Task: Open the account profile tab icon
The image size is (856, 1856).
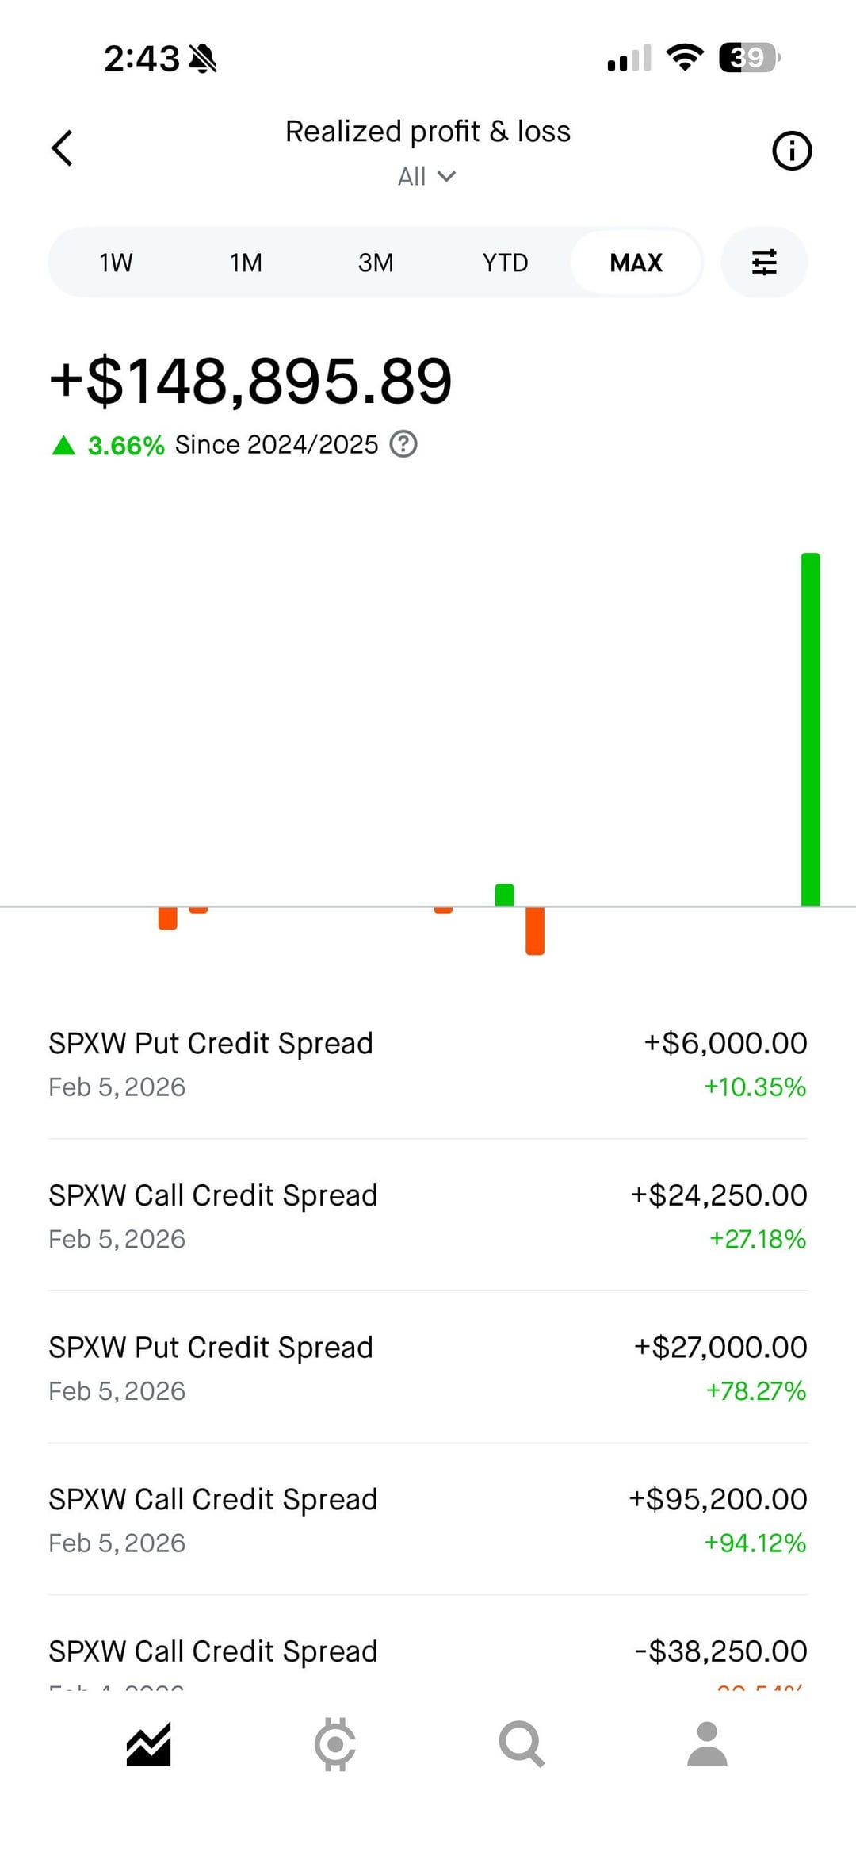Action: pyautogui.click(x=707, y=1744)
